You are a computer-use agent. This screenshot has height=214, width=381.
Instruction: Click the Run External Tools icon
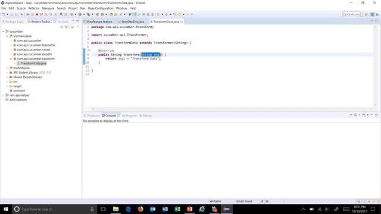(88, 14)
